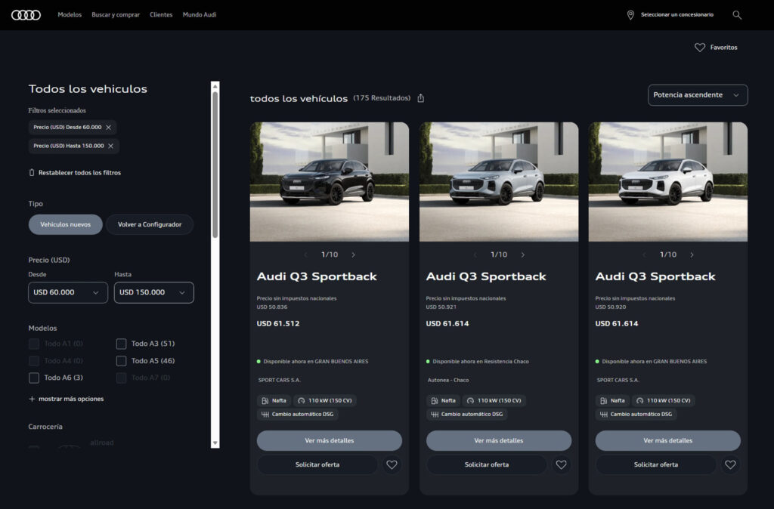Click Solicitar oferta on USD 61.512 car

(x=317, y=464)
